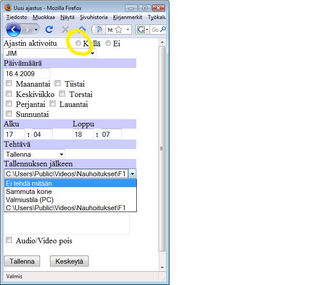The height and width of the screenshot is (285, 309).
Task: Choose 'Sammuta kone' from the list
Action: pyautogui.click(x=70, y=192)
